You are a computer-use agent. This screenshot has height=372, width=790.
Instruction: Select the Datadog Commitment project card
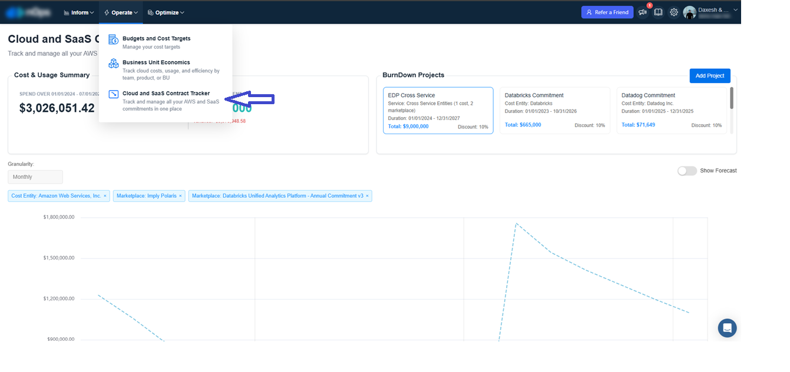click(x=672, y=111)
